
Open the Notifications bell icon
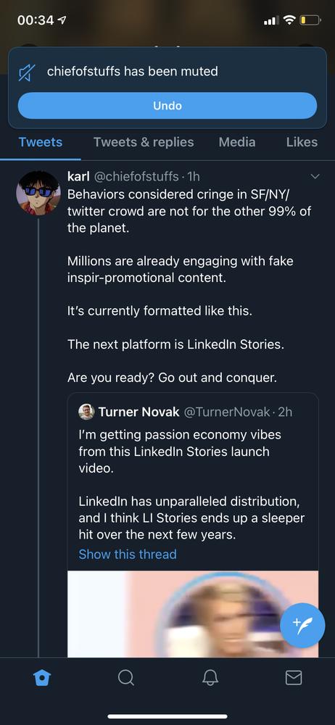pos(210,678)
